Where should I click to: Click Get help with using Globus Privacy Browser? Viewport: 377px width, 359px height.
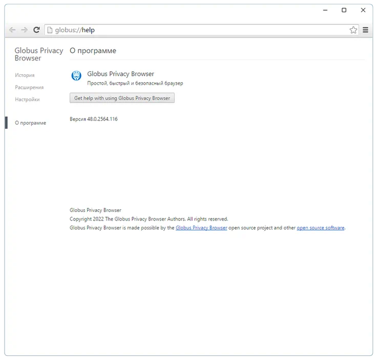122,98
